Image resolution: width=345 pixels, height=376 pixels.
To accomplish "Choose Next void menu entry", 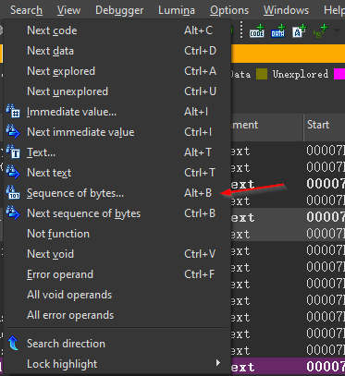I will point(117,254).
